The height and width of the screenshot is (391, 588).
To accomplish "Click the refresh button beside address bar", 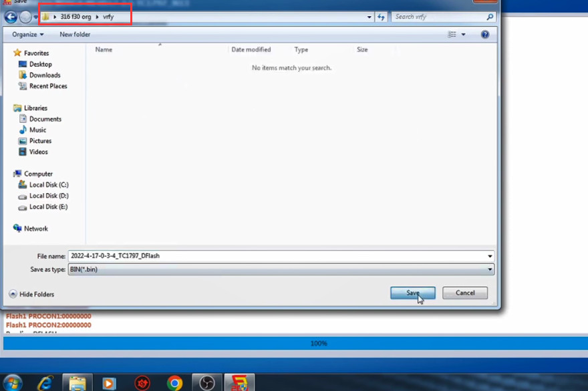I will (x=382, y=17).
